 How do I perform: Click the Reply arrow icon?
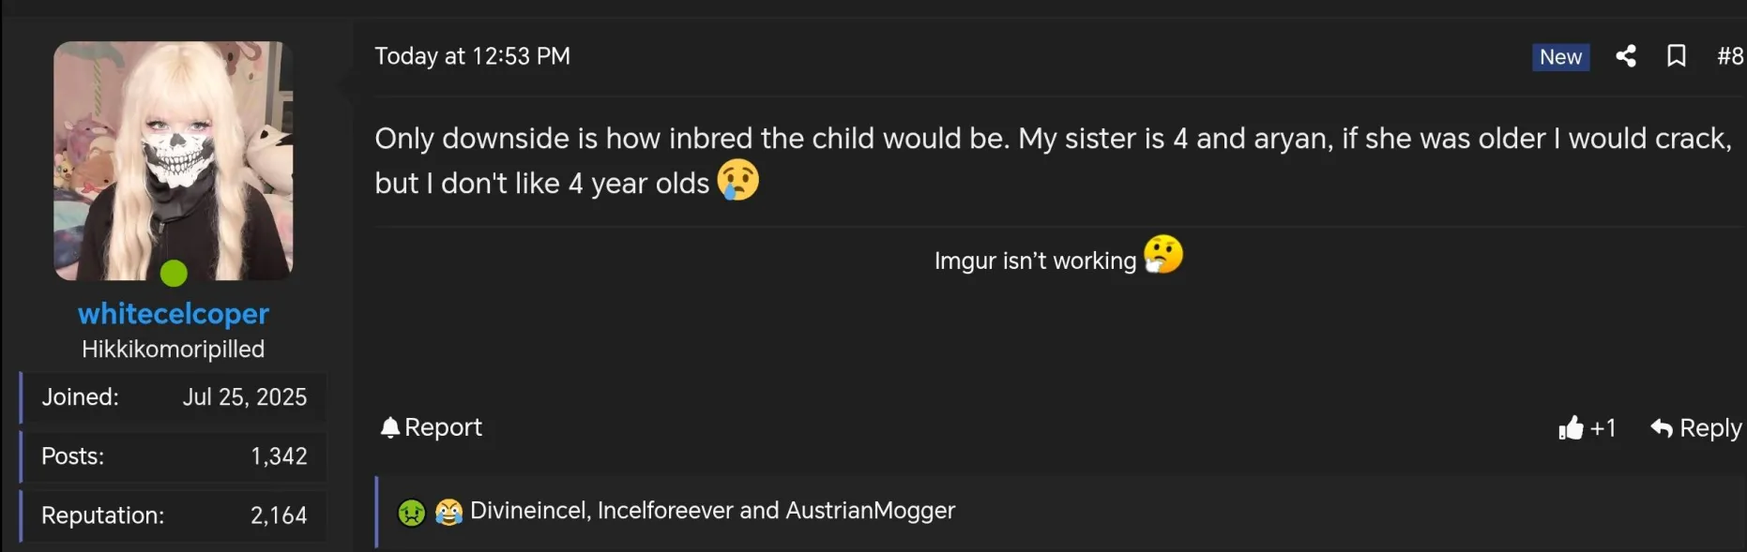point(1662,428)
